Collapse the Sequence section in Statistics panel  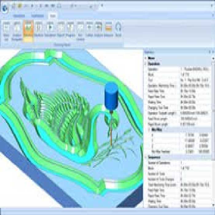tap(146, 157)
